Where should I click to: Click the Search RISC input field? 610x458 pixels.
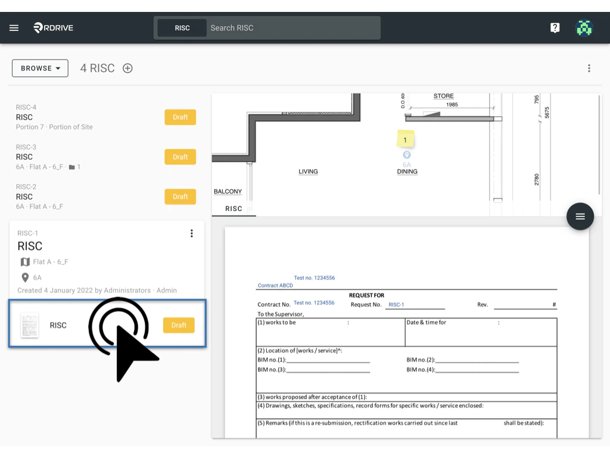[x=292, y=27]
